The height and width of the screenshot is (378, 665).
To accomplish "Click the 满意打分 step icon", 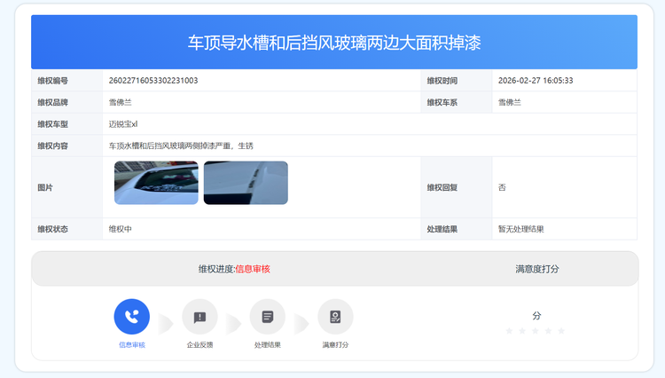I will [x=335, y=317].
